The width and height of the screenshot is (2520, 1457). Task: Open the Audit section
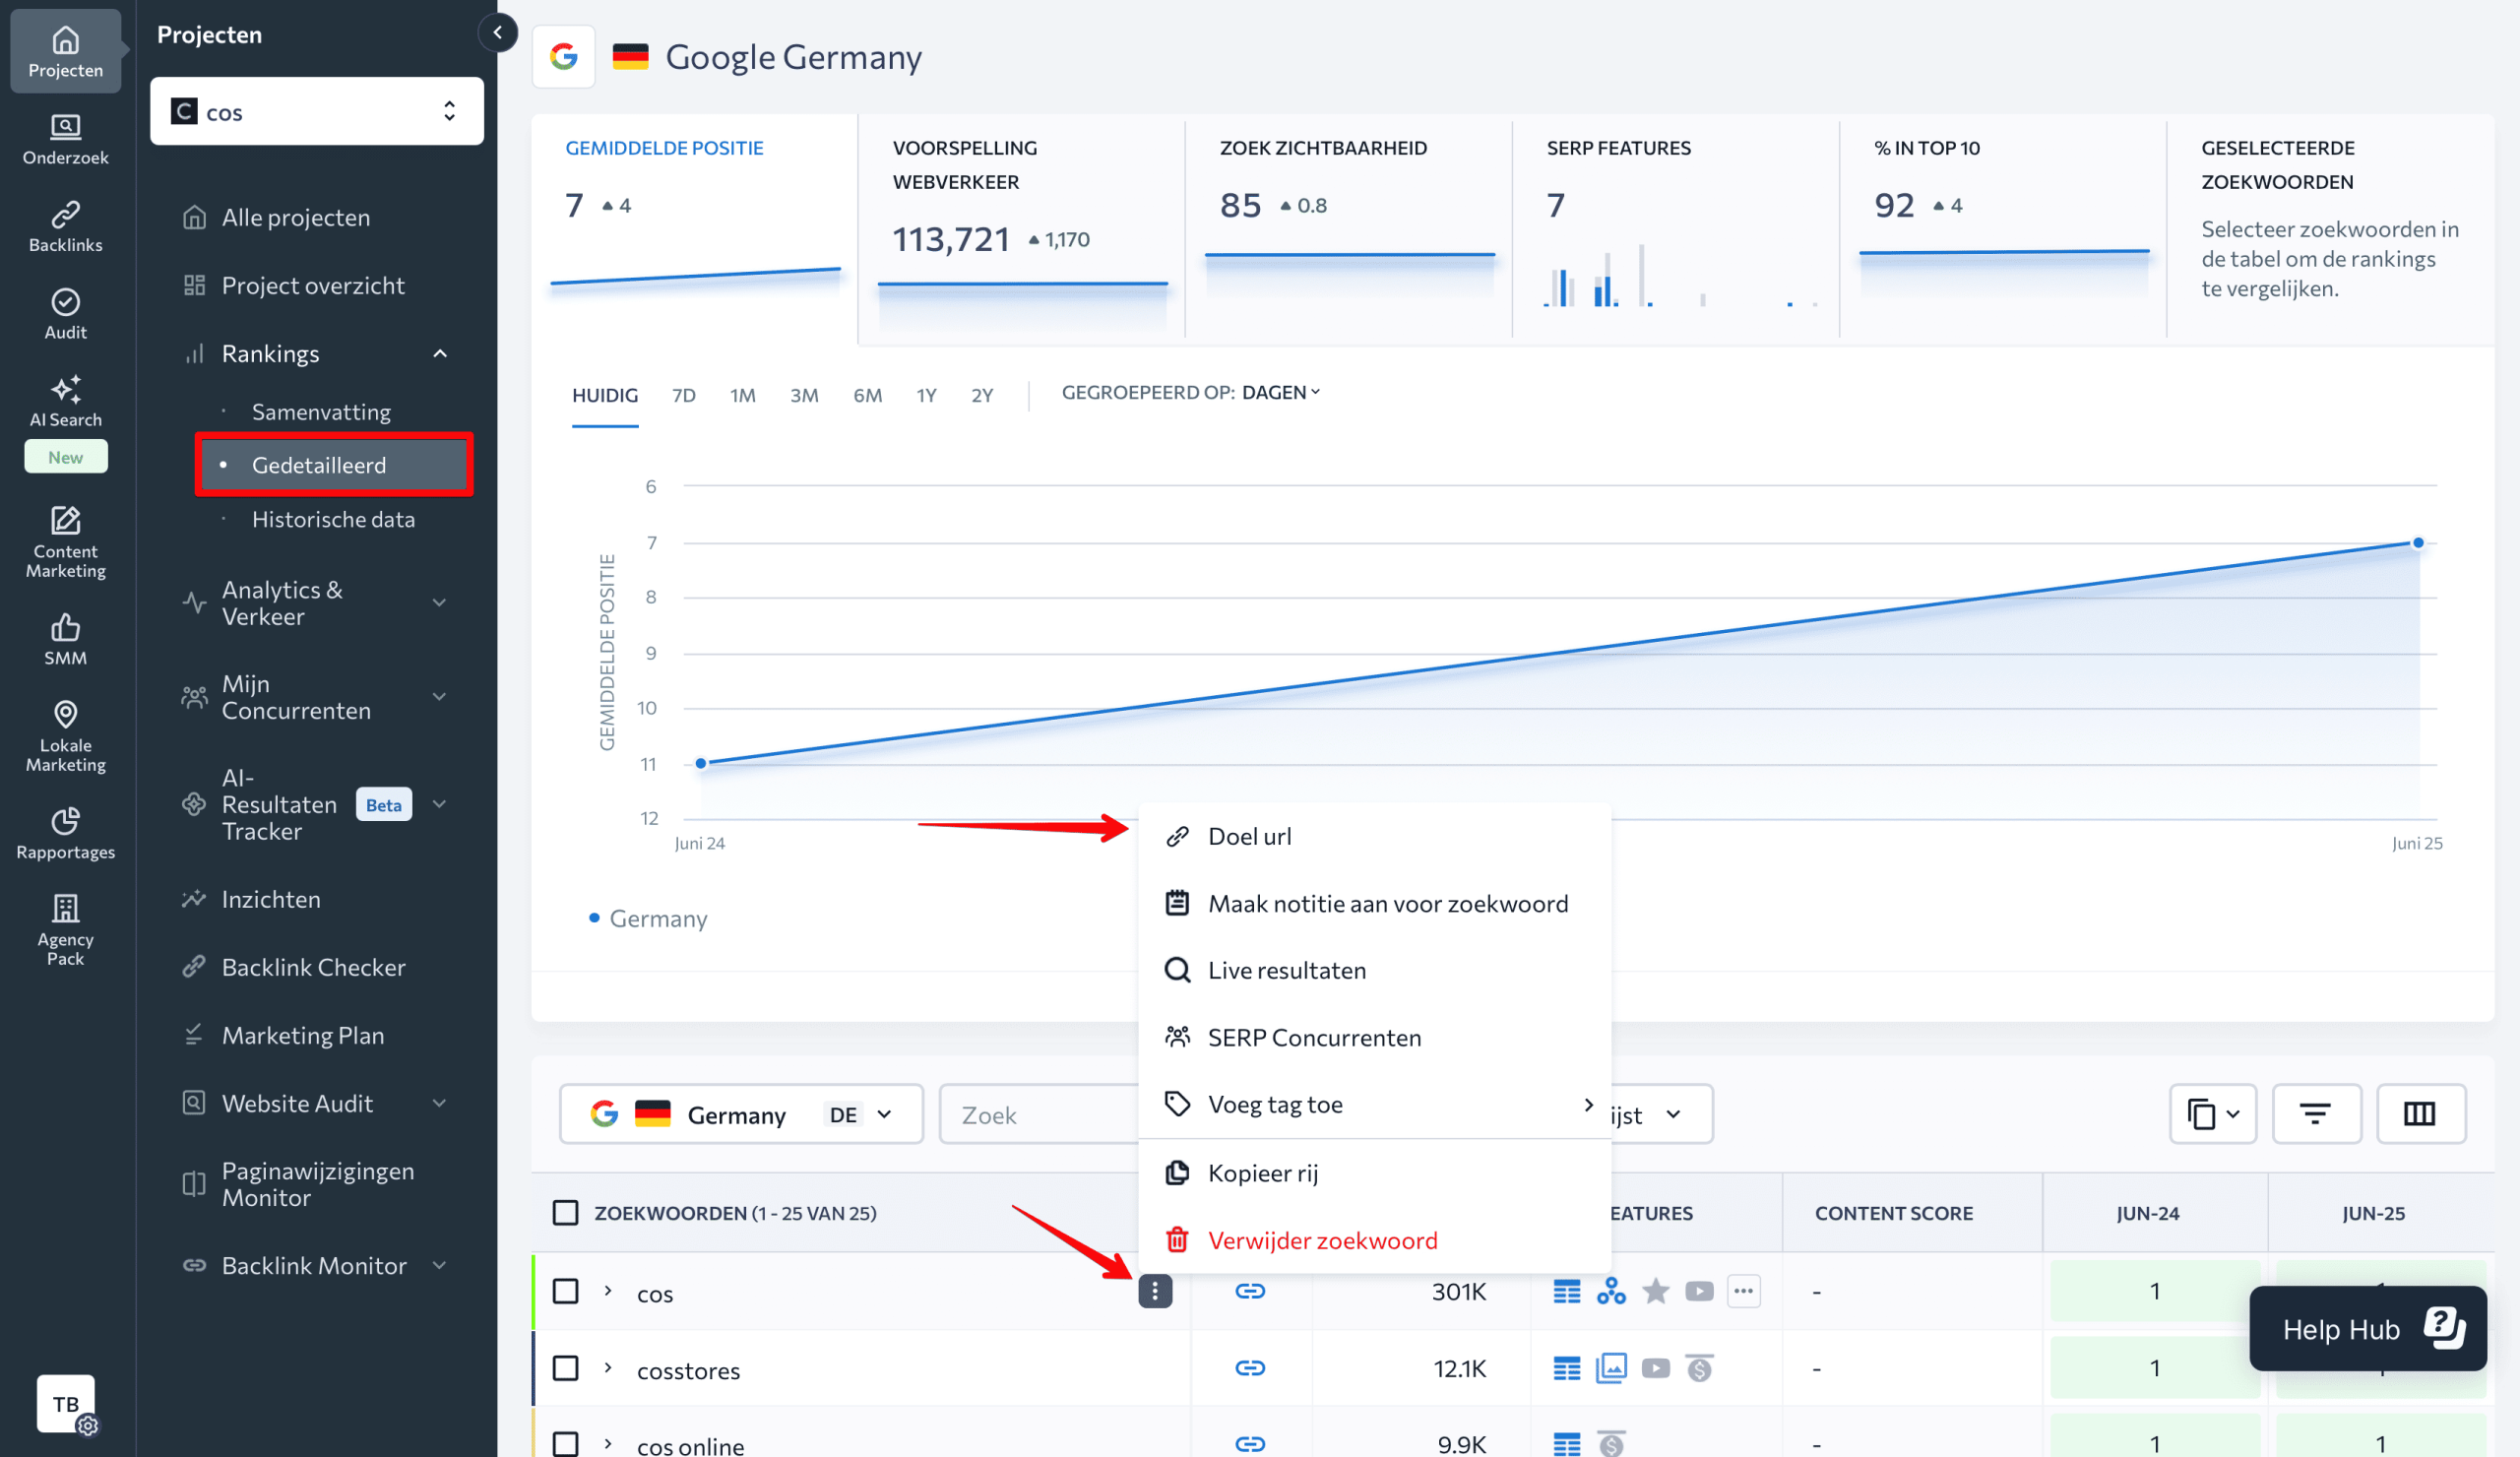(65, 314)
